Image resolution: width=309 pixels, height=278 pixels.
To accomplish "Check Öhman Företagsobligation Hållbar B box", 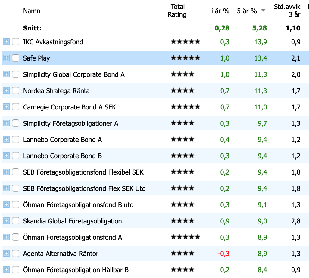I will [16, 270].
